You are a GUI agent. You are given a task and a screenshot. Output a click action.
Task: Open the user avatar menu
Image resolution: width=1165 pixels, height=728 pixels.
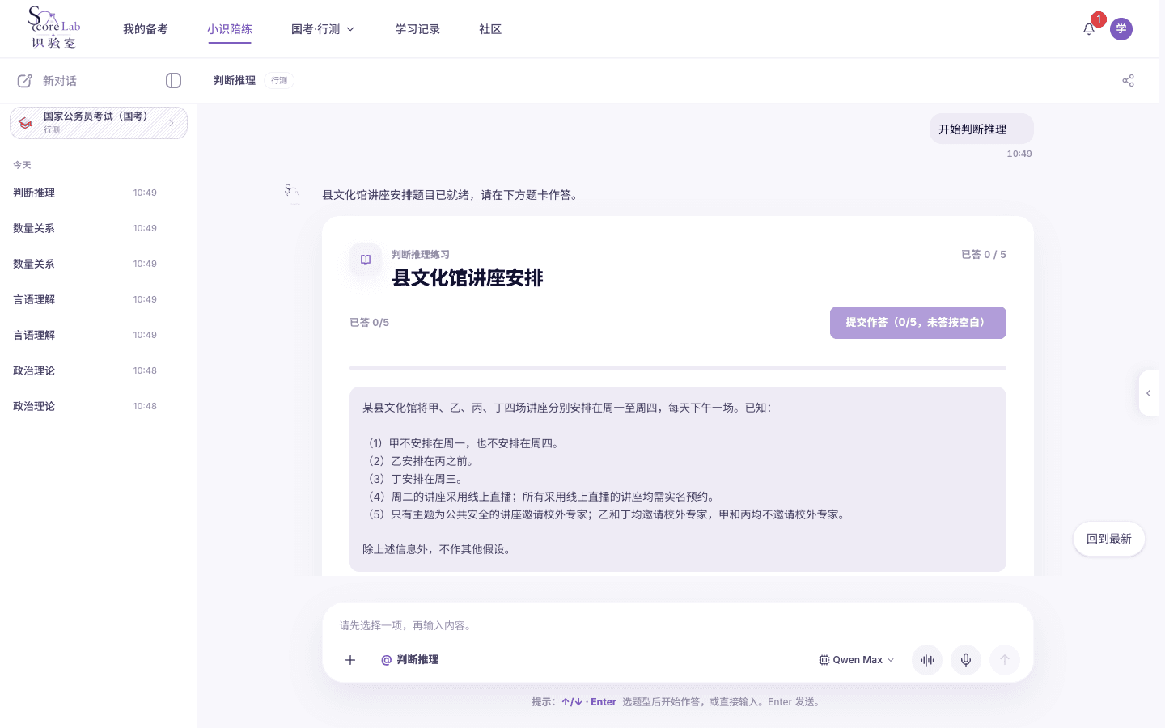coord(1121,29)
